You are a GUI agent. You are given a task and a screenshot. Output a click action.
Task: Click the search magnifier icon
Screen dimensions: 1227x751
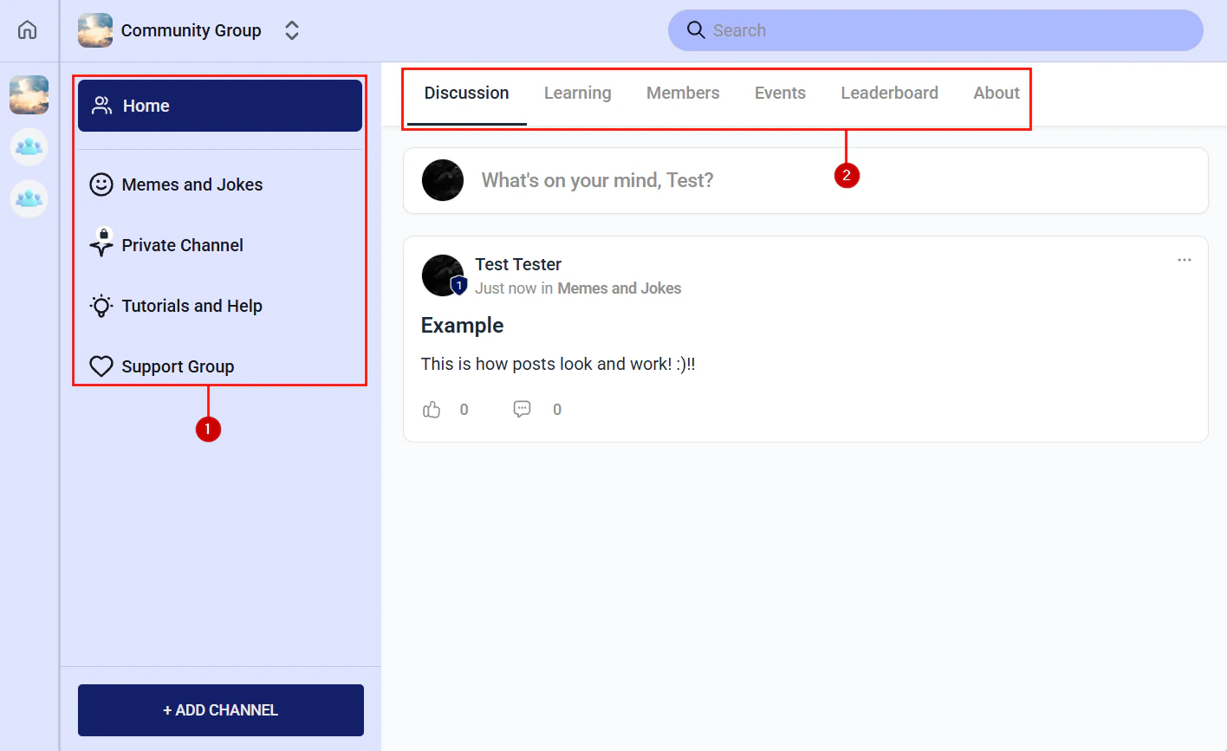pyautogui.click(x=696, y=29)
